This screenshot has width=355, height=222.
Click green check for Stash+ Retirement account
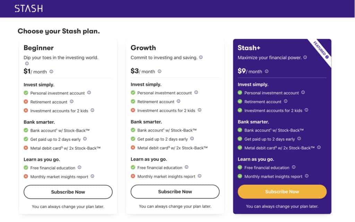click(240, 101)
